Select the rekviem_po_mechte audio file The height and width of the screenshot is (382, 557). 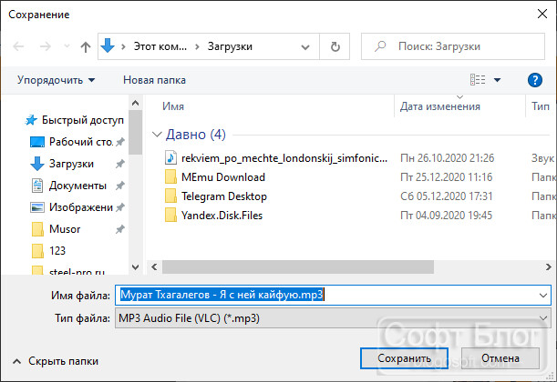tap(277, 158)
